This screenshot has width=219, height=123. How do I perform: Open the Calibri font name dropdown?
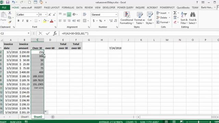coord(37,14)
